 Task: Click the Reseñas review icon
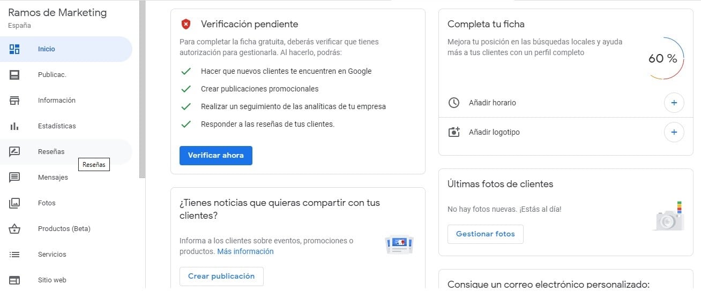pos(14,152)
